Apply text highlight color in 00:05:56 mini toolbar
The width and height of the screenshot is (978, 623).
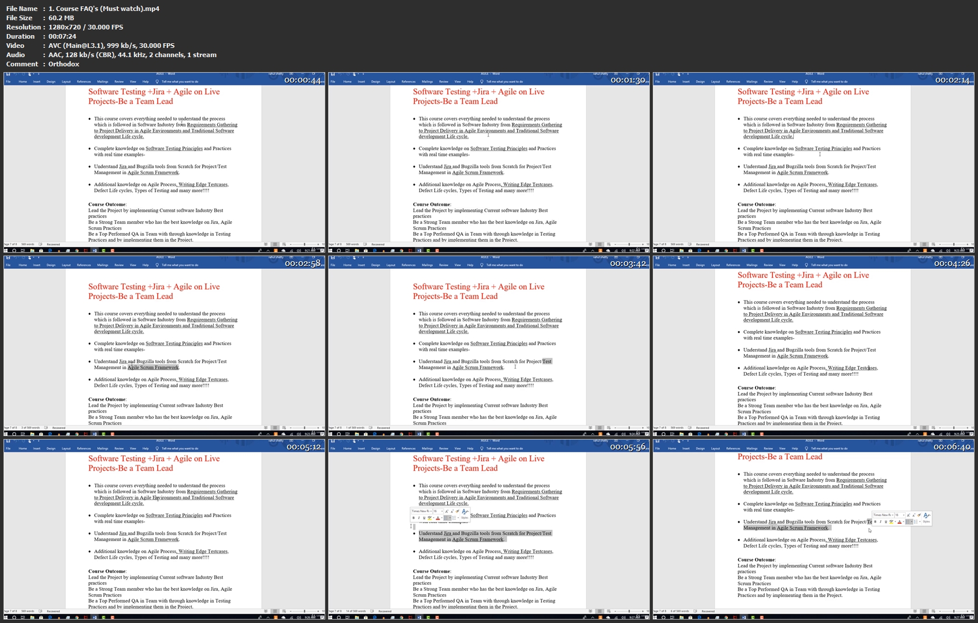(x=430, y=518)
